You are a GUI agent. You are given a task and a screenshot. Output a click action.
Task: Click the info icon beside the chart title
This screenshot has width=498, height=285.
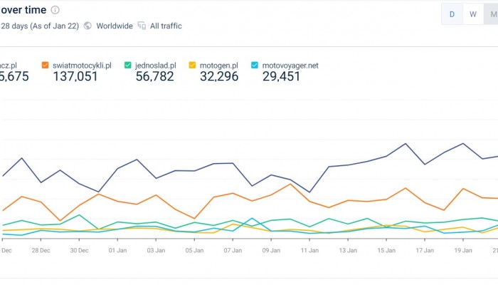point(55,10)
